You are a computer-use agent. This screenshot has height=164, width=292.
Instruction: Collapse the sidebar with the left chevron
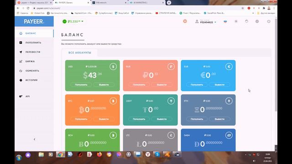35,139
